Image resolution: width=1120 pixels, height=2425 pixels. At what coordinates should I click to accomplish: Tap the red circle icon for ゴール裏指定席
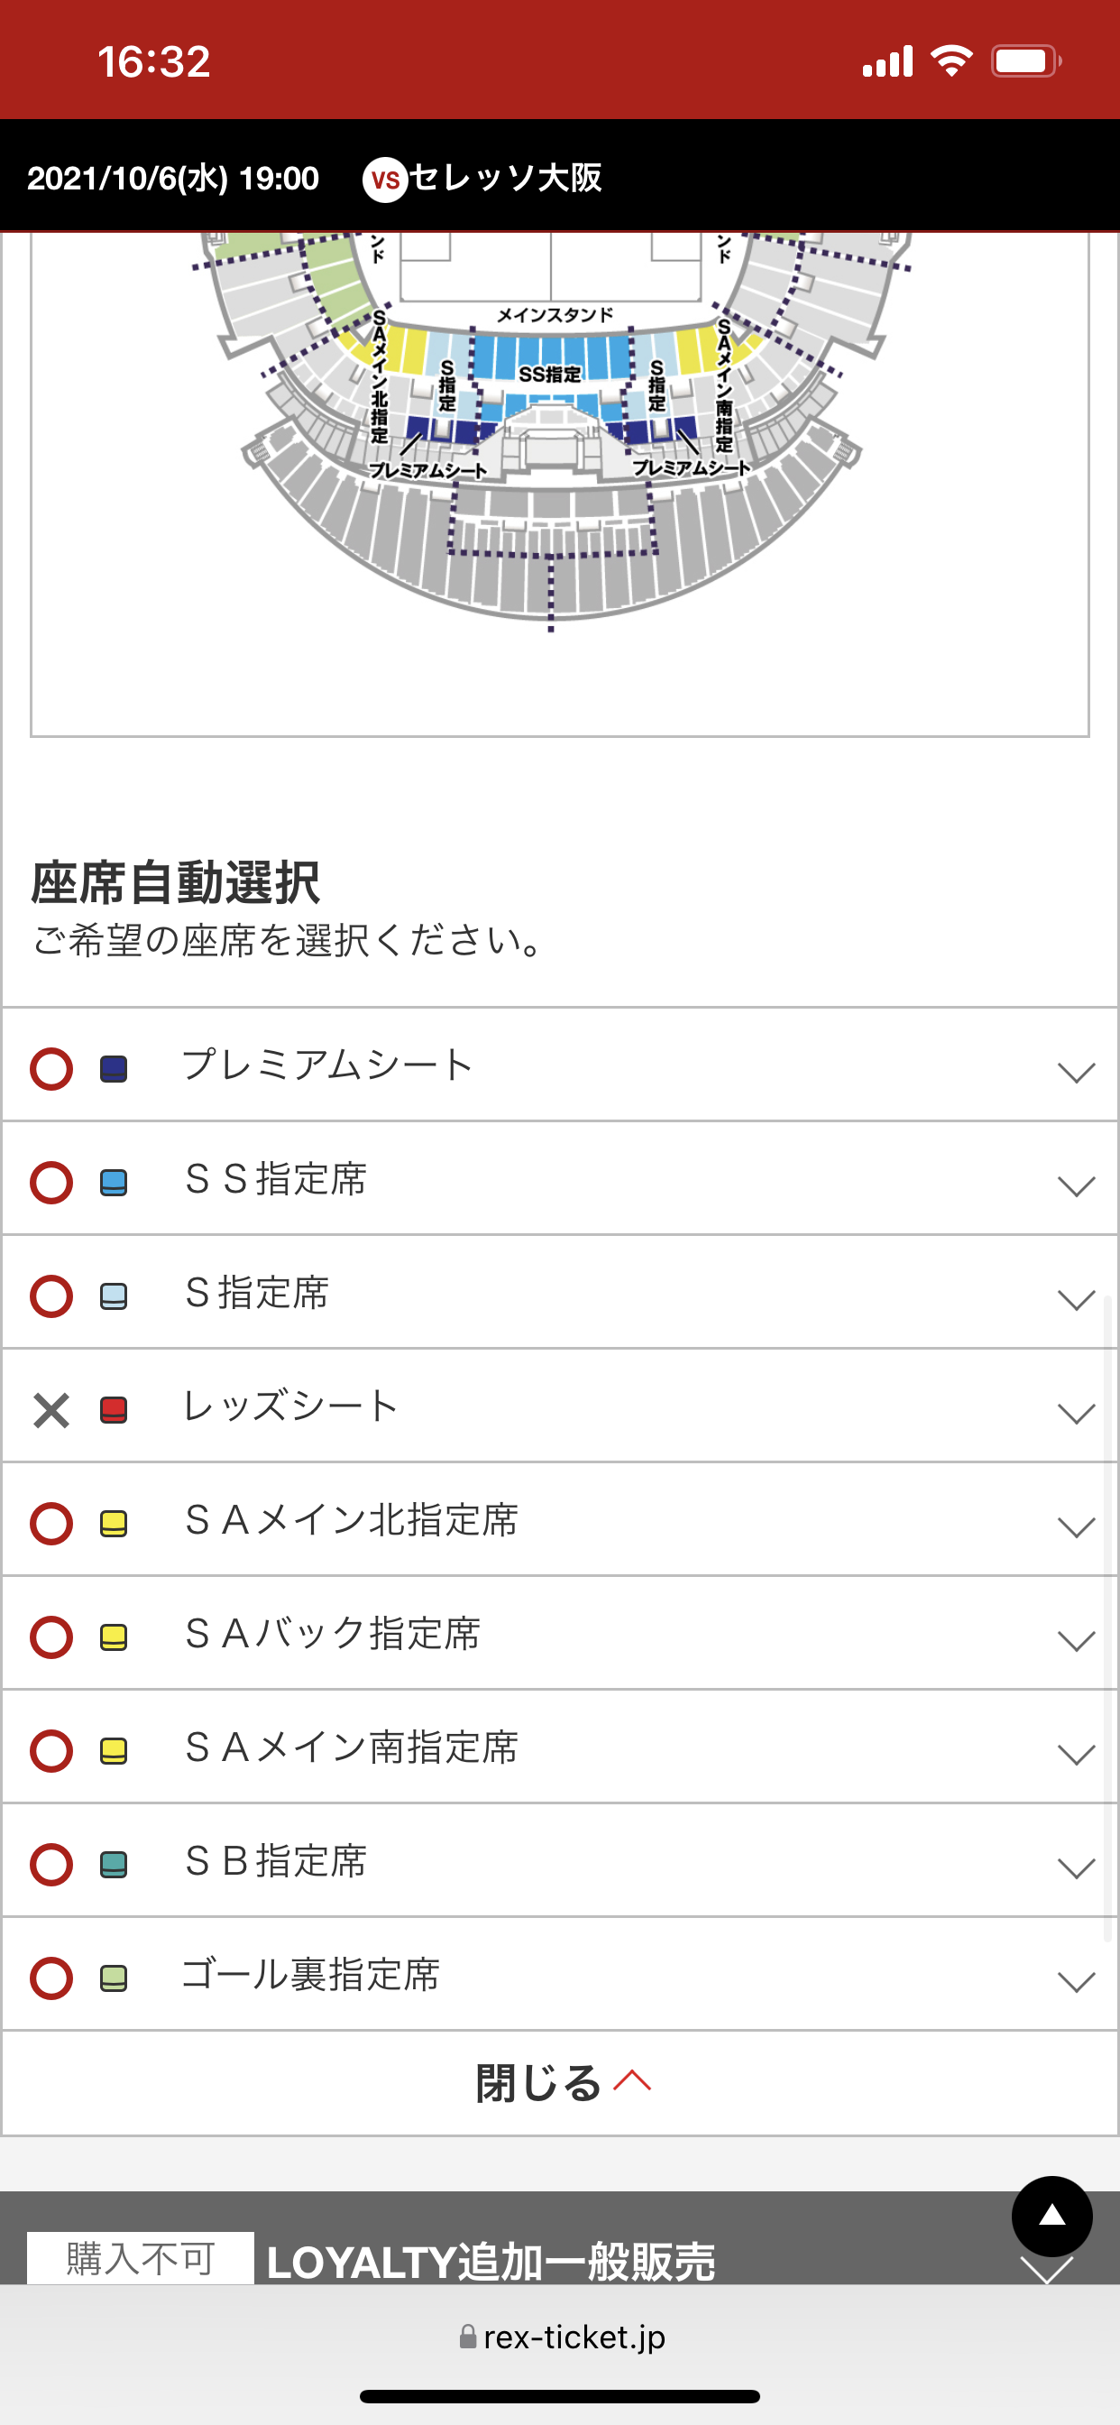(51, 1978)
